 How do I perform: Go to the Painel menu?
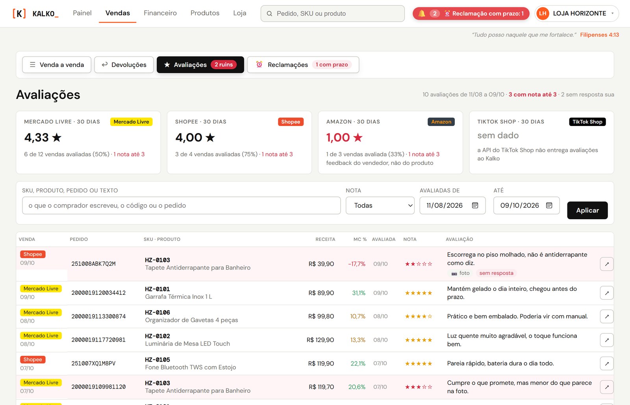pyautogui.click(x=82, y=13)
